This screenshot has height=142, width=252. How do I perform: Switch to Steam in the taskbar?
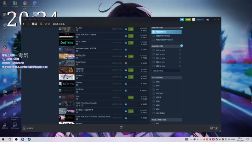29,139
